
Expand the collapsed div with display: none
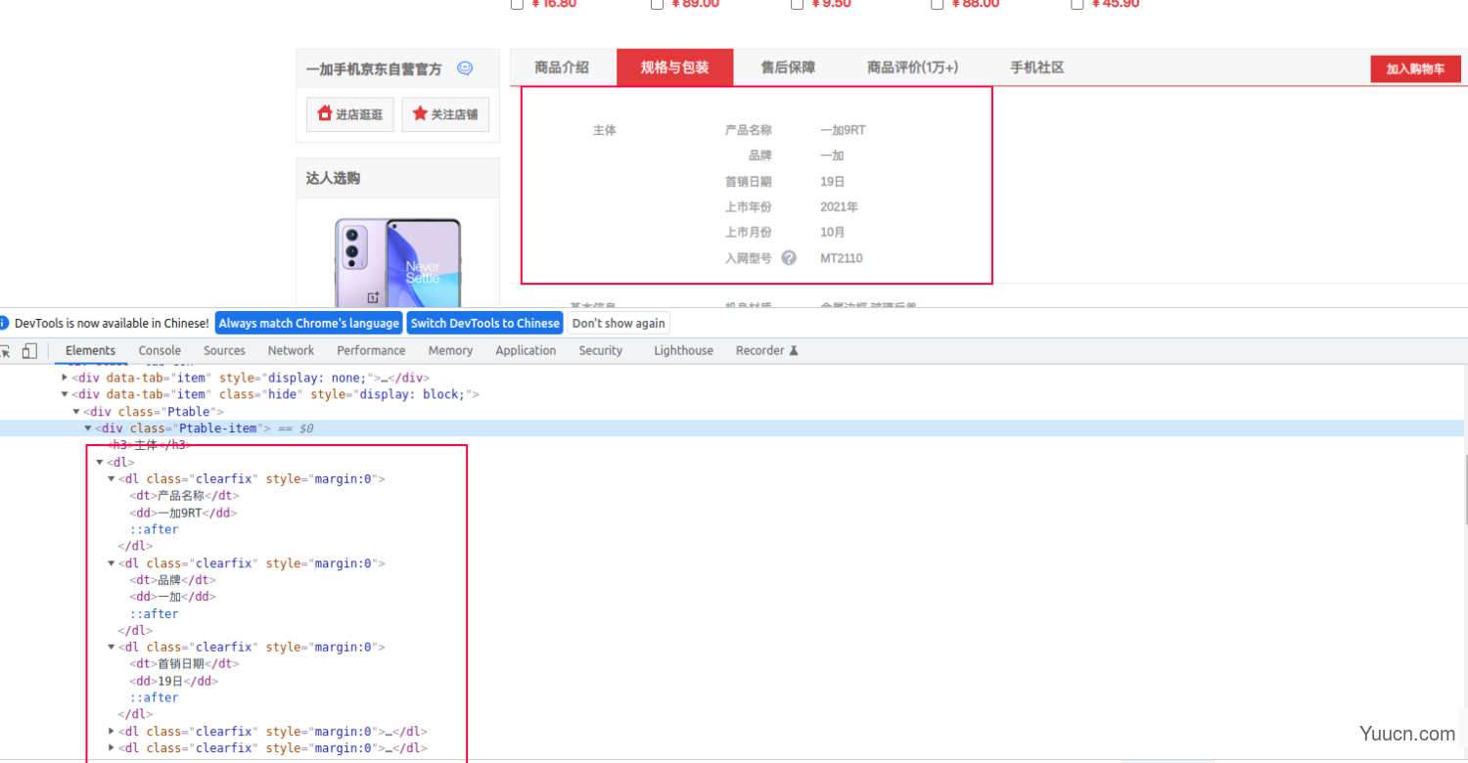65,378
